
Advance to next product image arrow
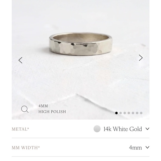141,58
